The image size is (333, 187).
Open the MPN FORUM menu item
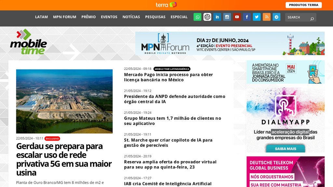(x=65, y=17)
